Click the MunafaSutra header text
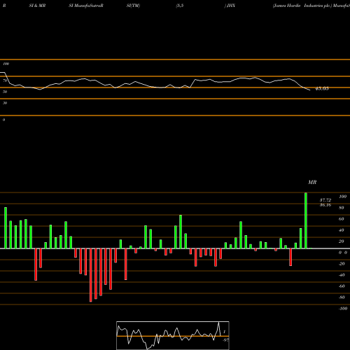 [87, 6]
